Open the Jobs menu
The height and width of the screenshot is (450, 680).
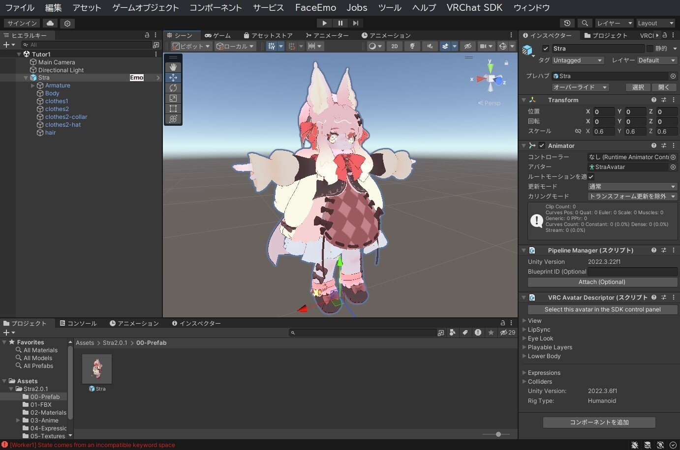357,7
